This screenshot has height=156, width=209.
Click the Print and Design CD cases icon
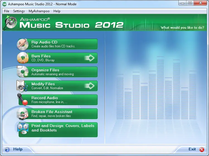coord(23,128)
